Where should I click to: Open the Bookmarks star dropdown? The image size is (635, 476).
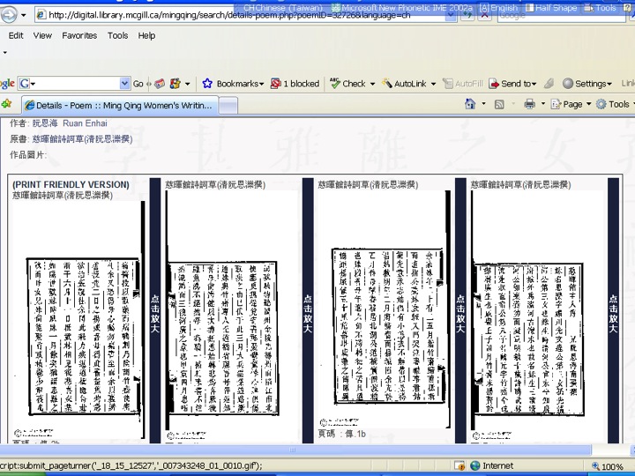point(233,84)
